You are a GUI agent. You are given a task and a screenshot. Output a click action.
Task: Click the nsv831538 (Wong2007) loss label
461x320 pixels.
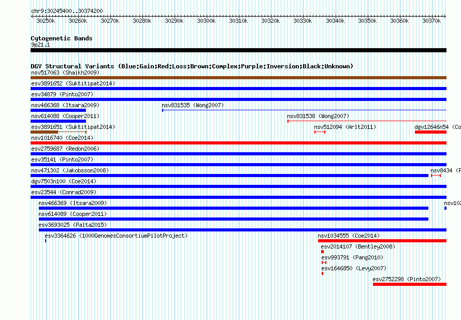318,116
